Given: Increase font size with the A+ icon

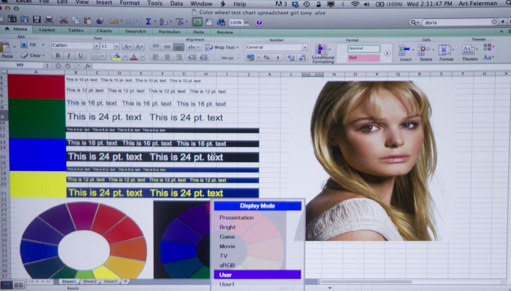Looking at the screenshot, I should click(127, 46).
